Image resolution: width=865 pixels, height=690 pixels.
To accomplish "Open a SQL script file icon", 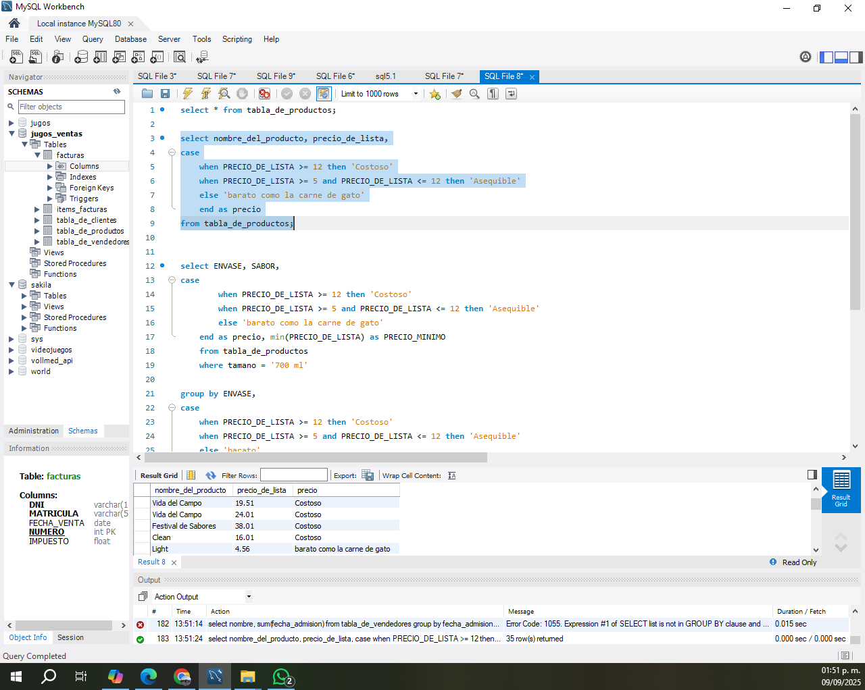I will click(x=35, y=57).
